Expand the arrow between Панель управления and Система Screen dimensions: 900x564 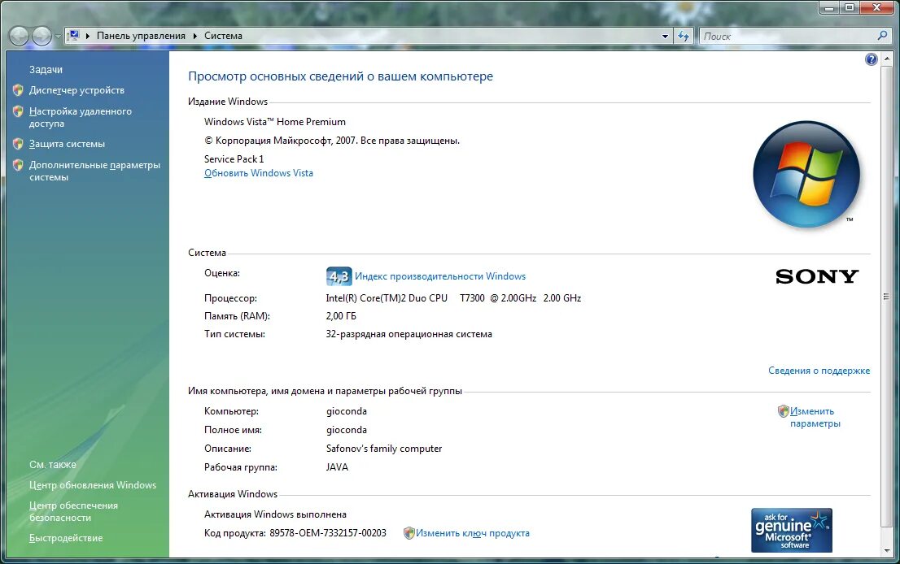coord(195,36)
